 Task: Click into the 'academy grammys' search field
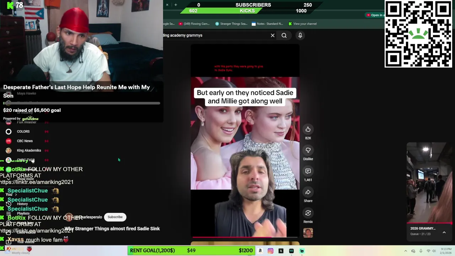217,35
